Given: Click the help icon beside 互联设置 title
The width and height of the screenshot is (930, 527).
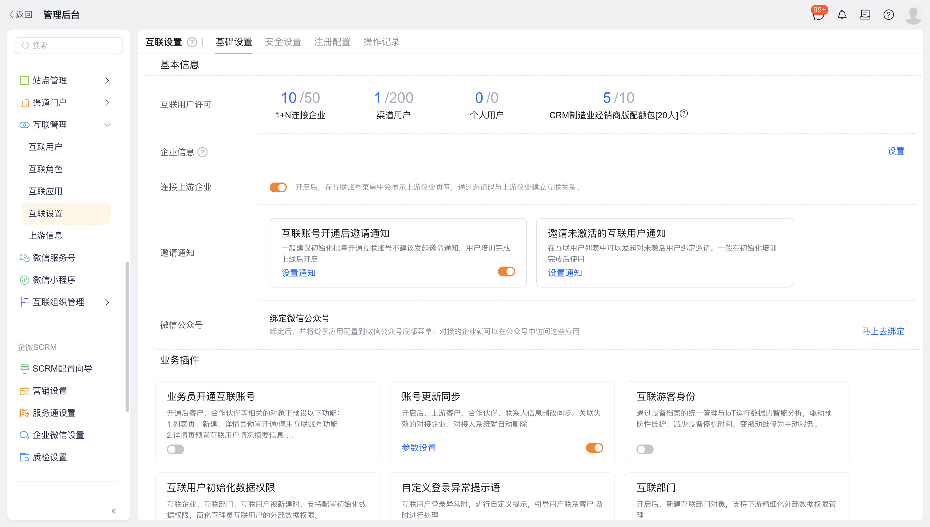Looking at the screenshot, I should (x=192, y=42).
